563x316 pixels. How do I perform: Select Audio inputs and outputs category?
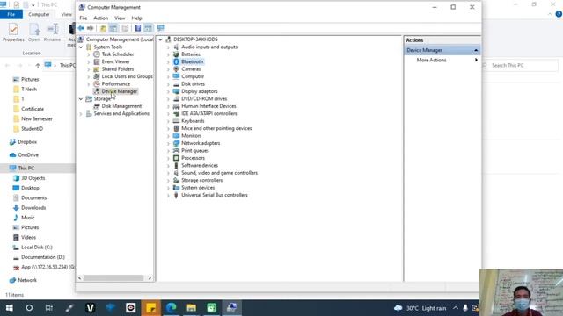(209, 47)
